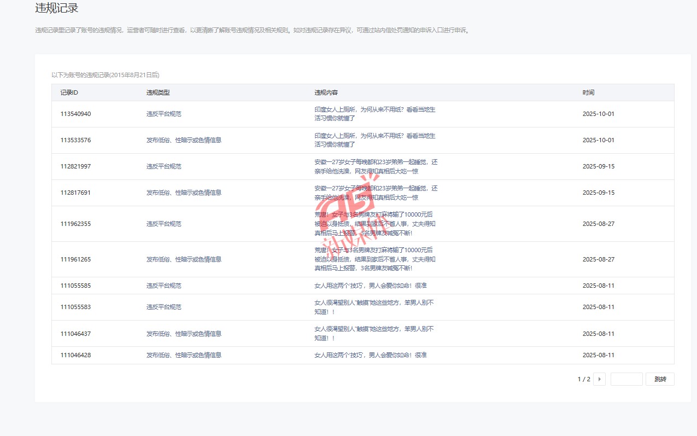Click the 记录ID column header
Screen dimensions: 697x436
[69, 92]
